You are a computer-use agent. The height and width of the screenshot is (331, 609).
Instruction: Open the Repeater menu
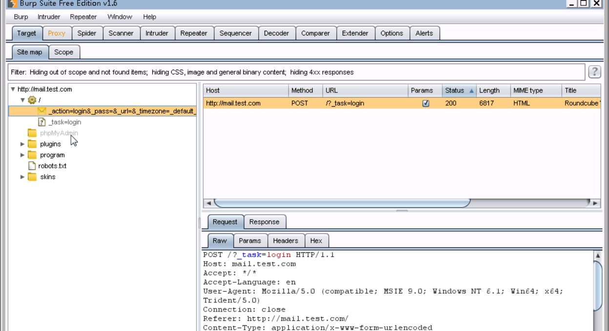point(83,17)
